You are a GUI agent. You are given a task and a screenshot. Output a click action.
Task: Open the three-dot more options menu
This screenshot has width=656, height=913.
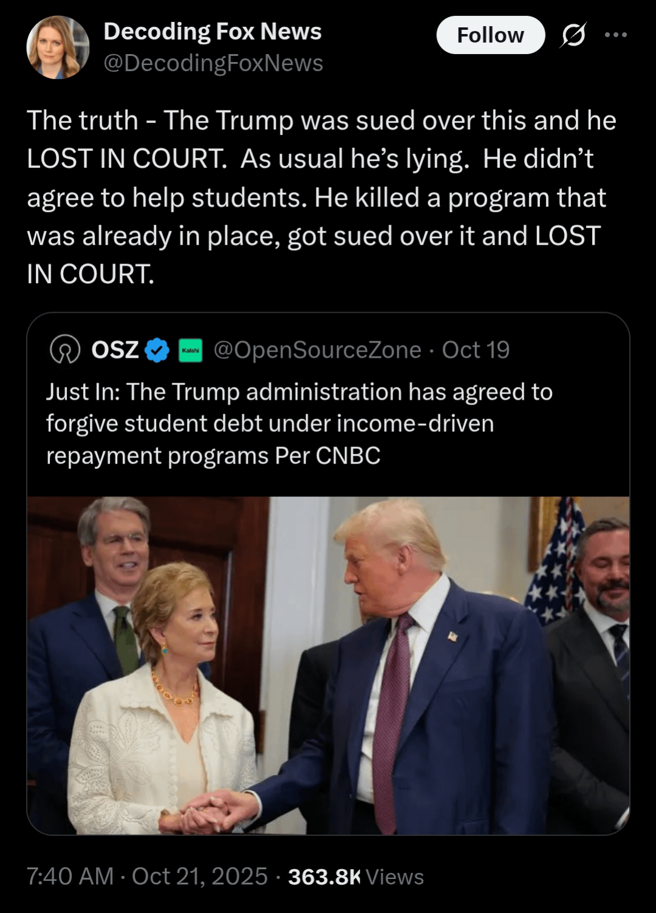click(616, 35)
